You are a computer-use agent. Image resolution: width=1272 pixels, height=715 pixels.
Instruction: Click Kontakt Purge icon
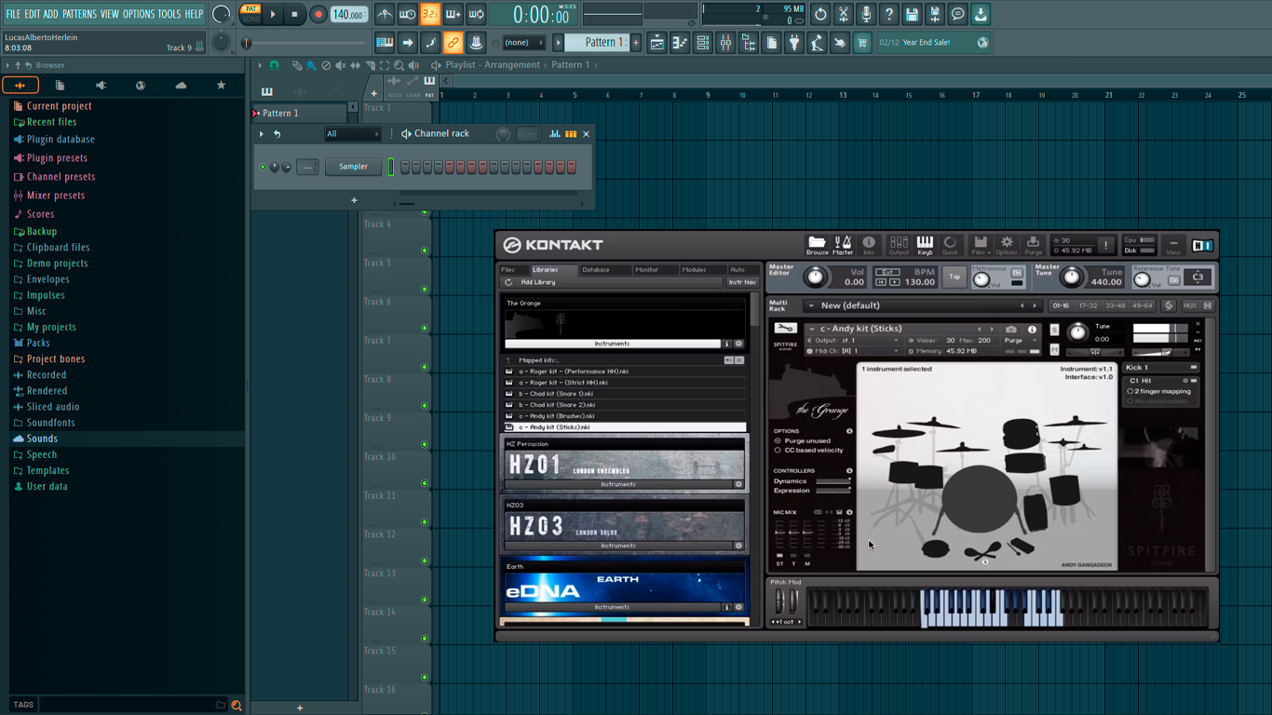coord(1033,245)
